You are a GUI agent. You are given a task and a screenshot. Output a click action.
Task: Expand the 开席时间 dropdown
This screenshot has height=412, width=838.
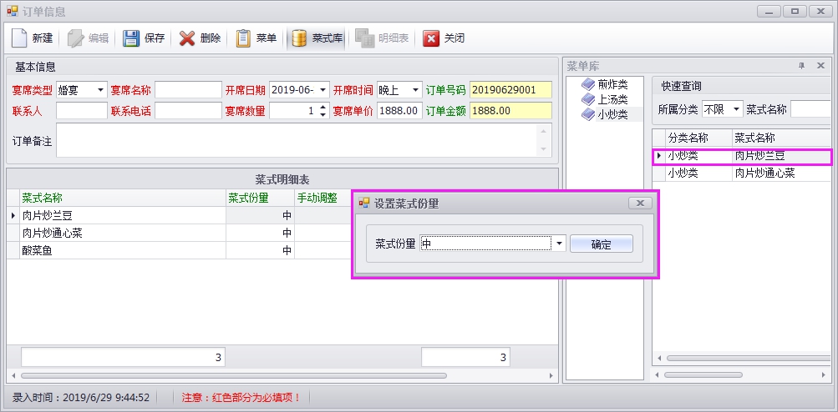(415, 90)
